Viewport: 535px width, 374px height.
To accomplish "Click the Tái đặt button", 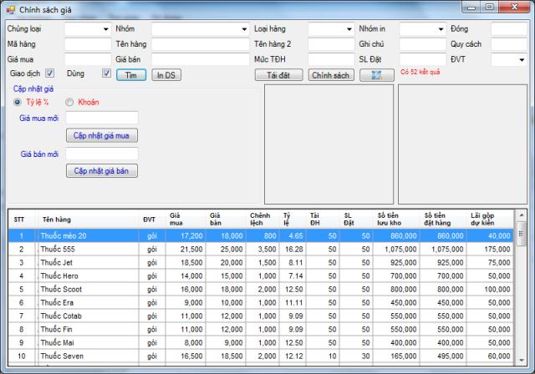I will pyautogui.click(x=278, y=75).
